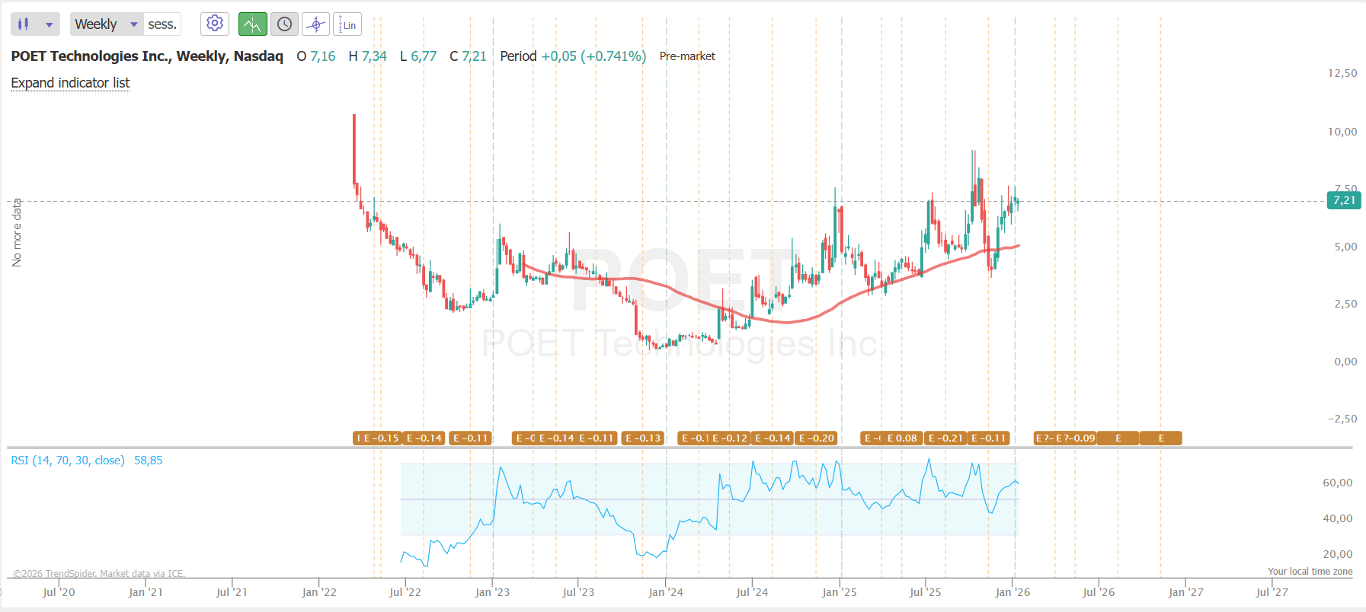Click Period +0,05 (+0.741%) value
Viewport: 1366px width, 612px height.
[x=573, y=56]
